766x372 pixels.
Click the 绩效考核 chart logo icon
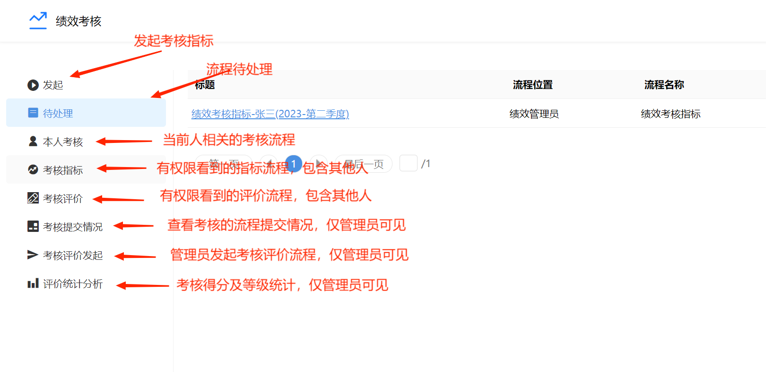(38, 21)
